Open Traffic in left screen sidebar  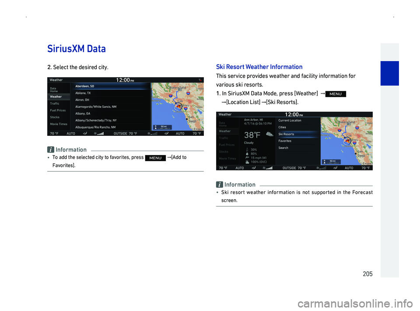59,104
